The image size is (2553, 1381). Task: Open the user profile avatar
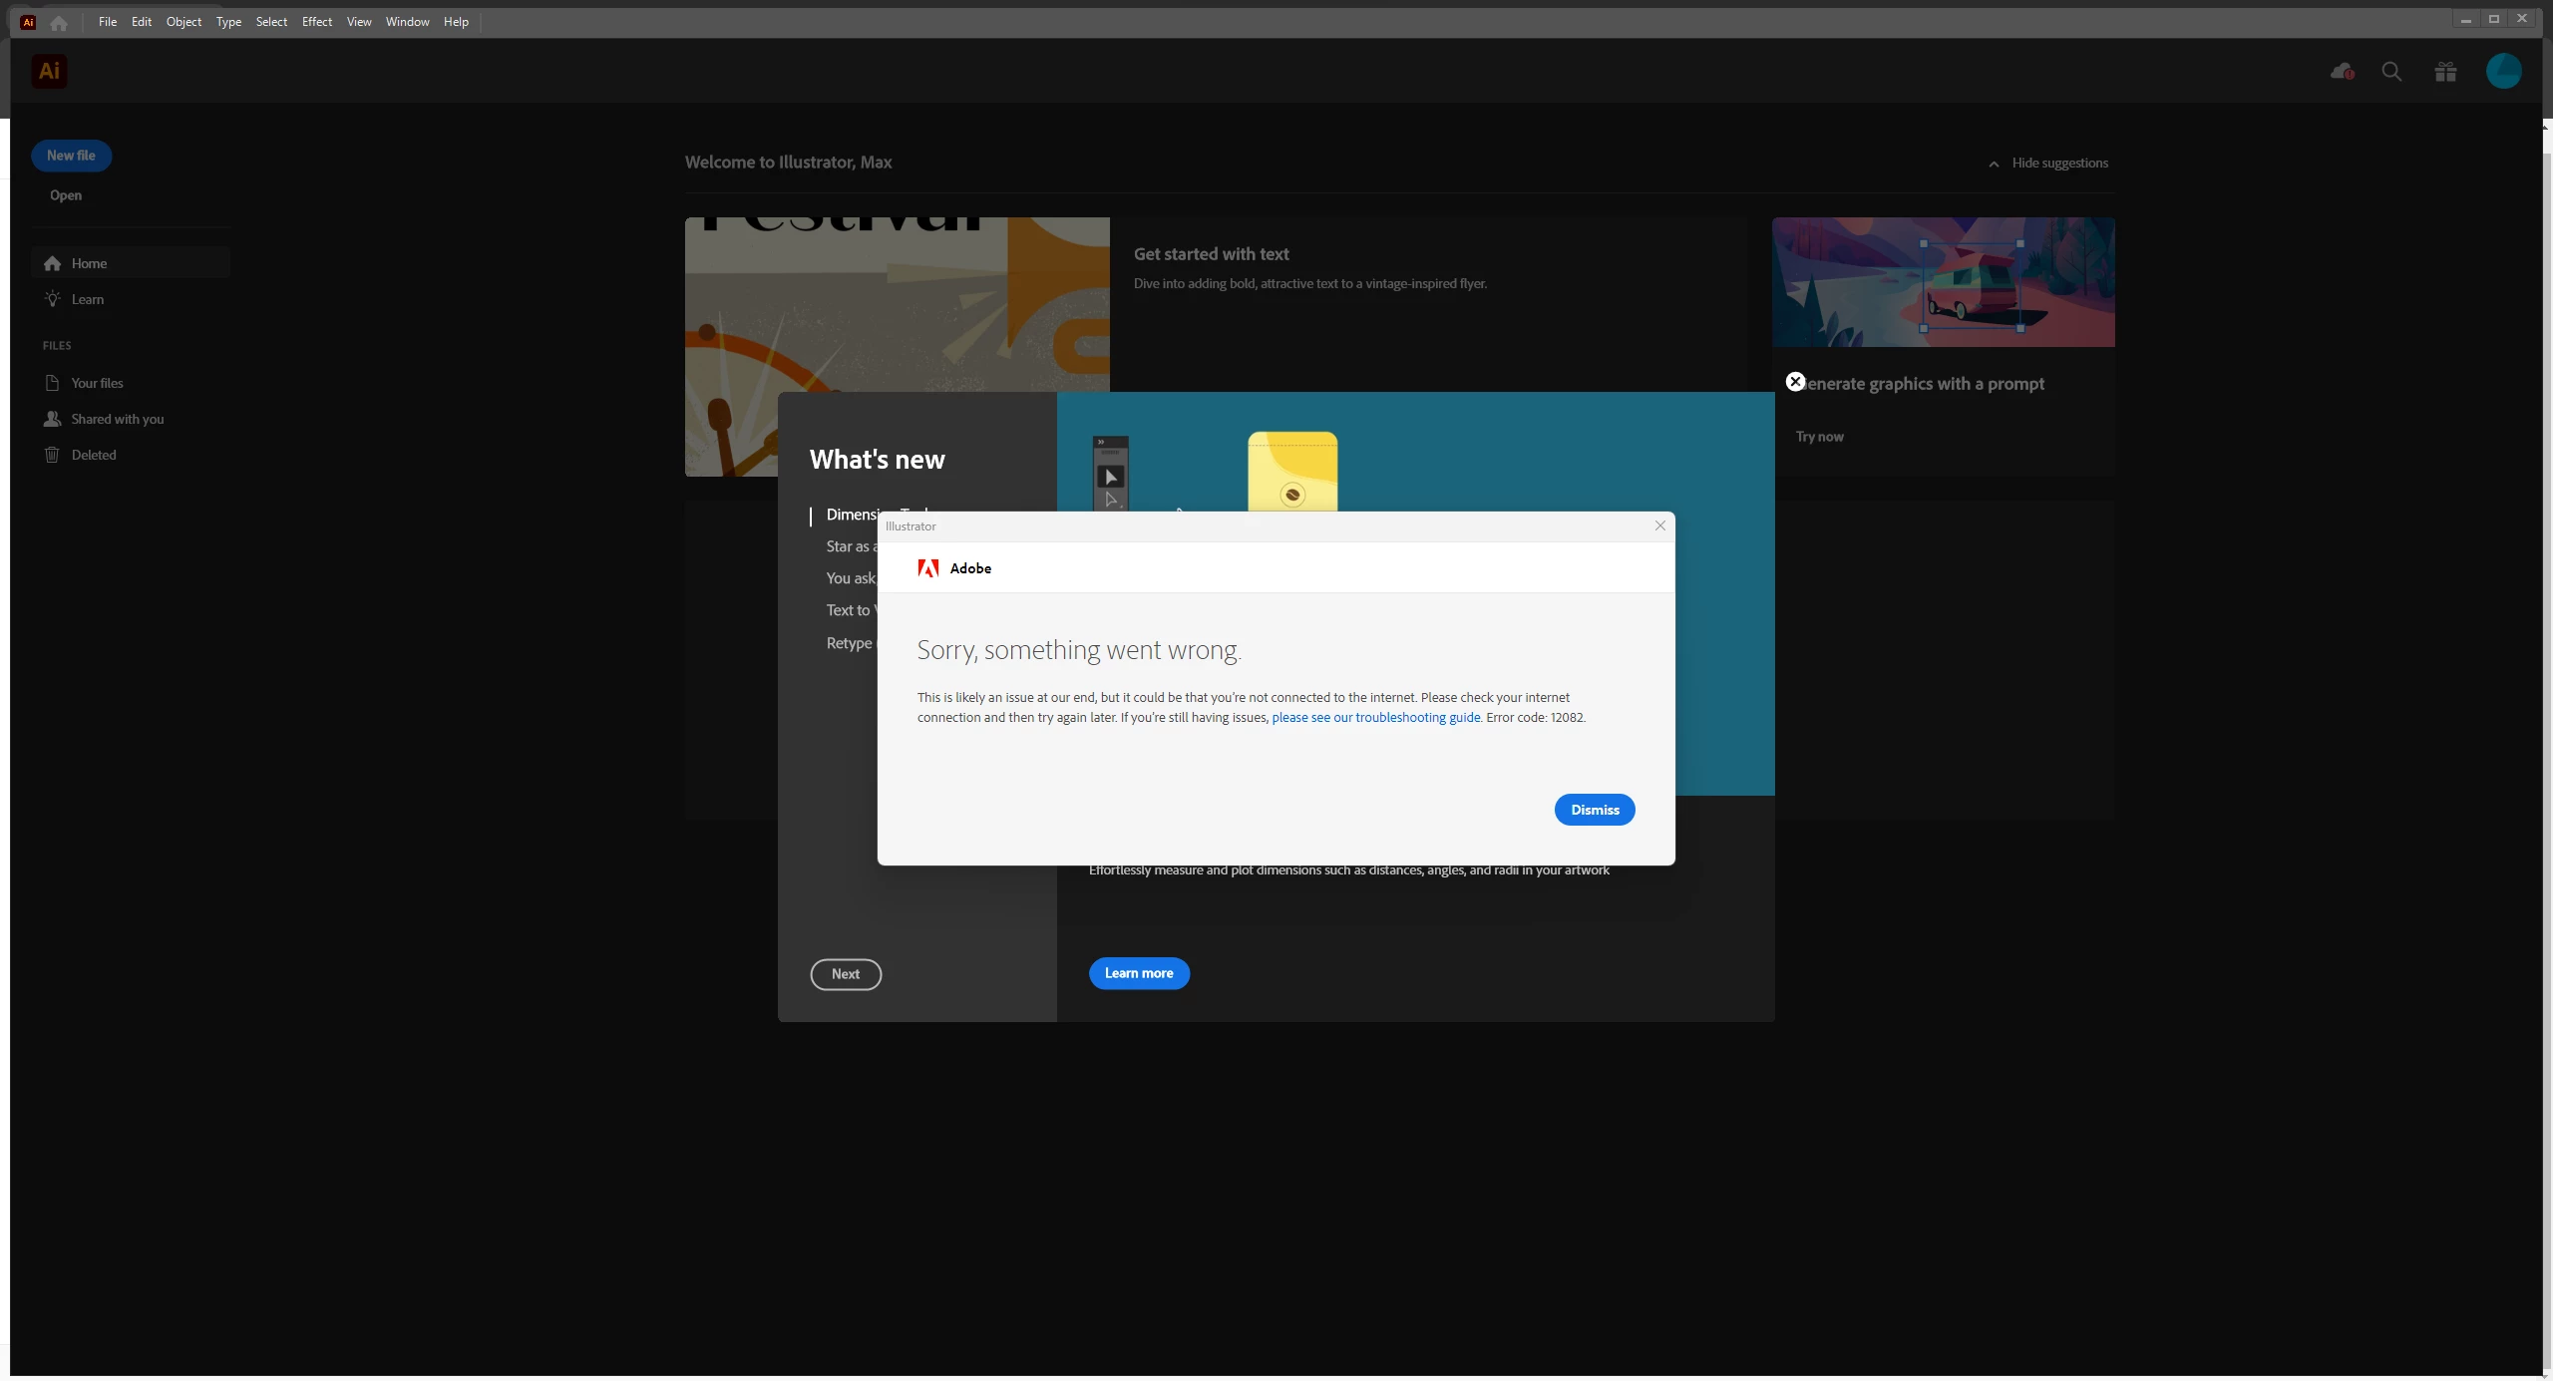tap(2503, 72)
